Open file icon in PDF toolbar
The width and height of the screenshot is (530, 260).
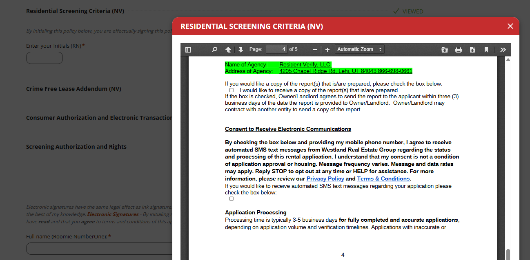coord(445,50)
